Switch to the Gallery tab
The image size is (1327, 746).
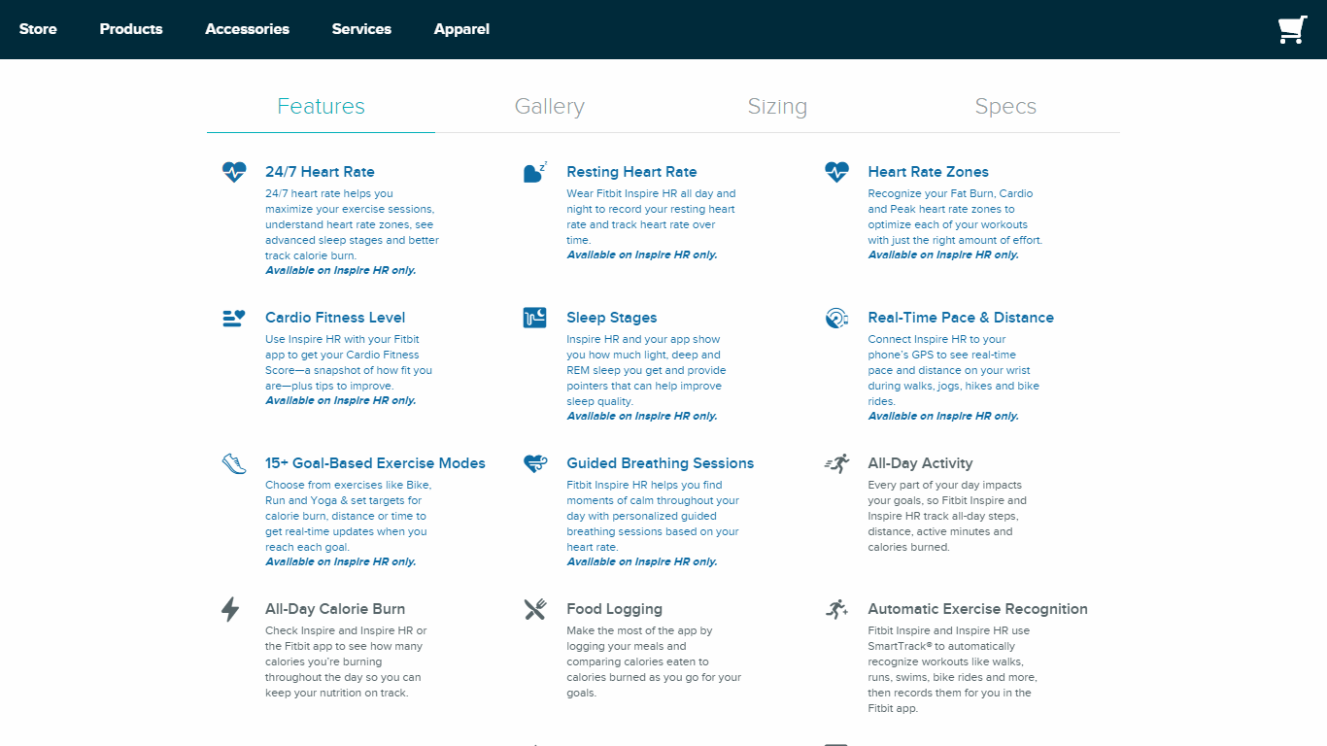pyautogui.click(x=550, y=107)
